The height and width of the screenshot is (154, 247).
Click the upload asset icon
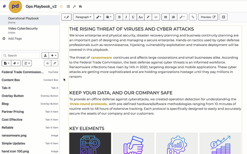[x=45, y=55]
